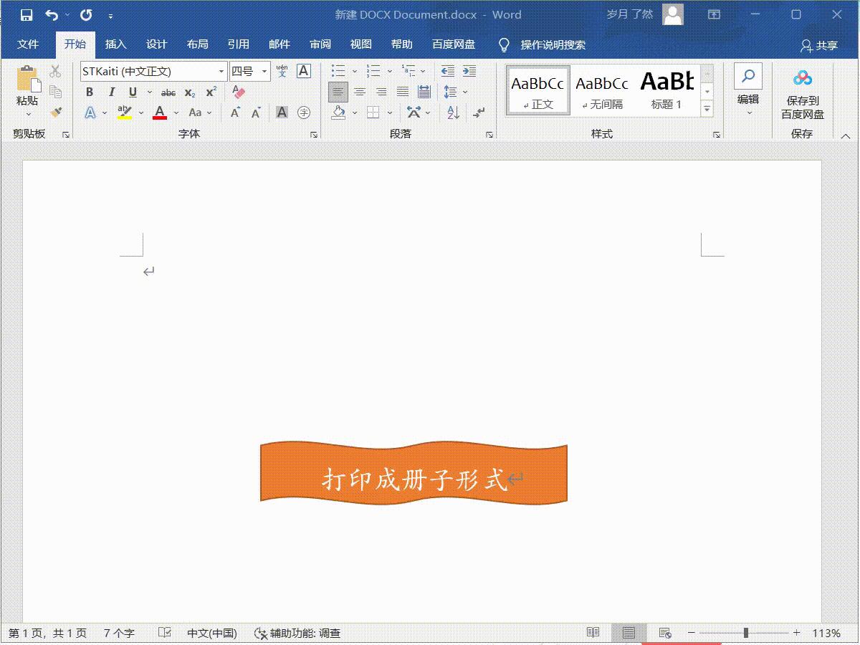This screenshot has height=645, width=860.
Task: Select the Cut scissors icon
Action: coord(54,72)
